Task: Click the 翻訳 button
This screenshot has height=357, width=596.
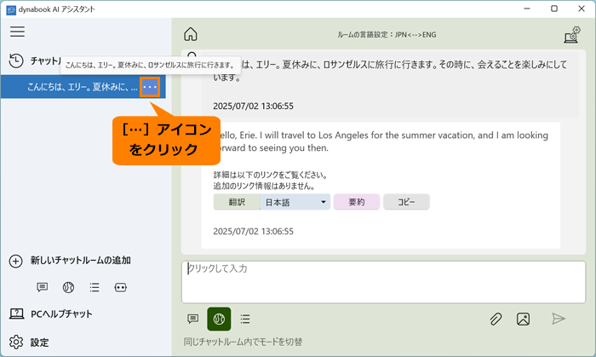Action: pyautogui.click(x=237, y=202)
